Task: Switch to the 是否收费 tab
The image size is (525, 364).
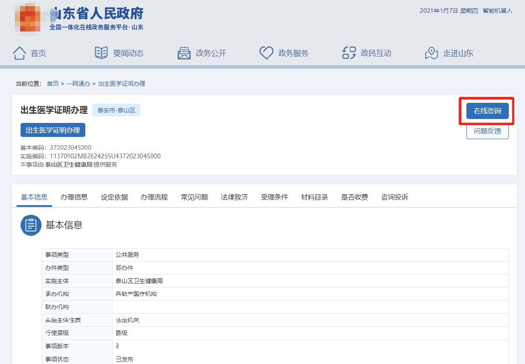Action: [x=354, y=197]
